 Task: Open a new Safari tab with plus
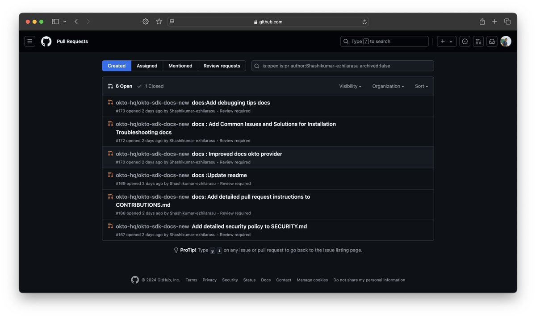[494, 21]
